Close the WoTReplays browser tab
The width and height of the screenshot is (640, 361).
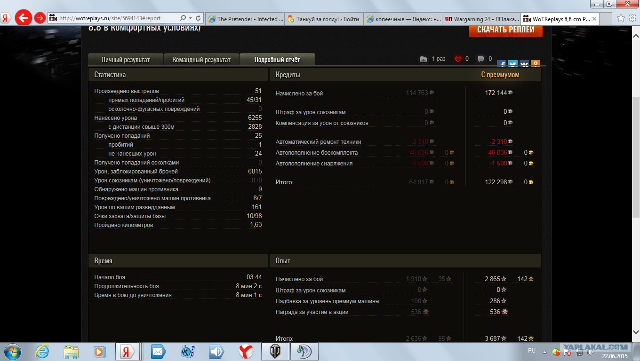pyautogui.click(x=594, y=19)
